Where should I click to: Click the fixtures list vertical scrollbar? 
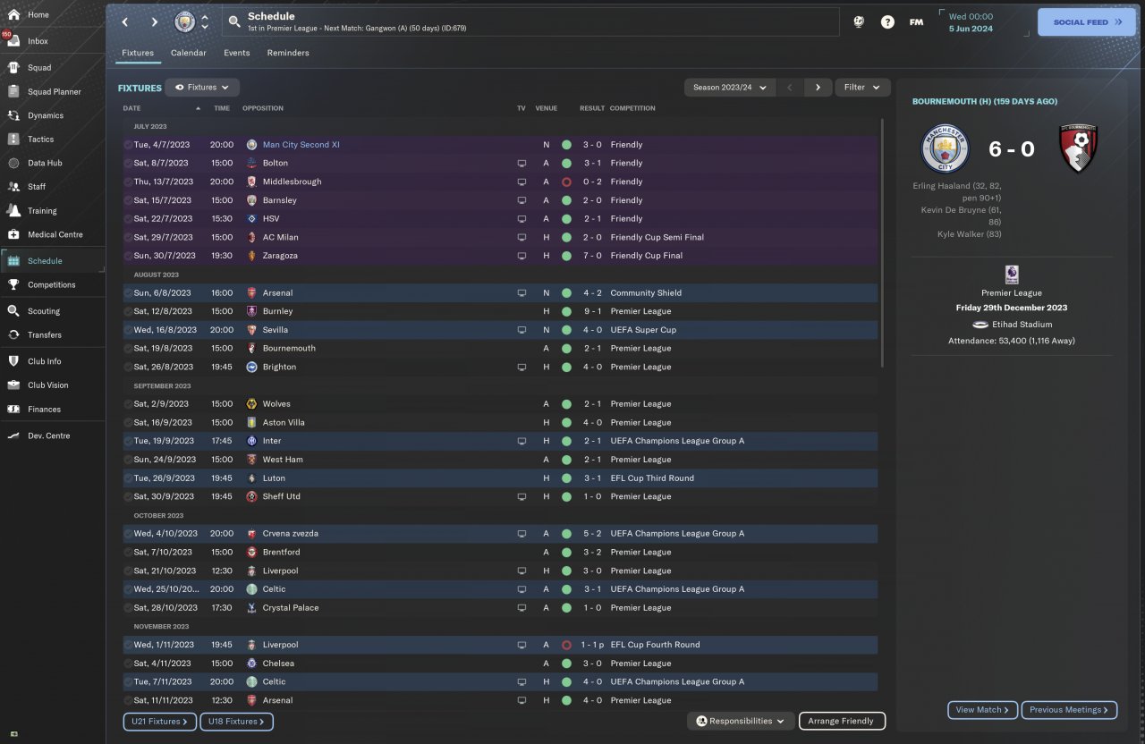pyautogui.click(x=884, y=243)
